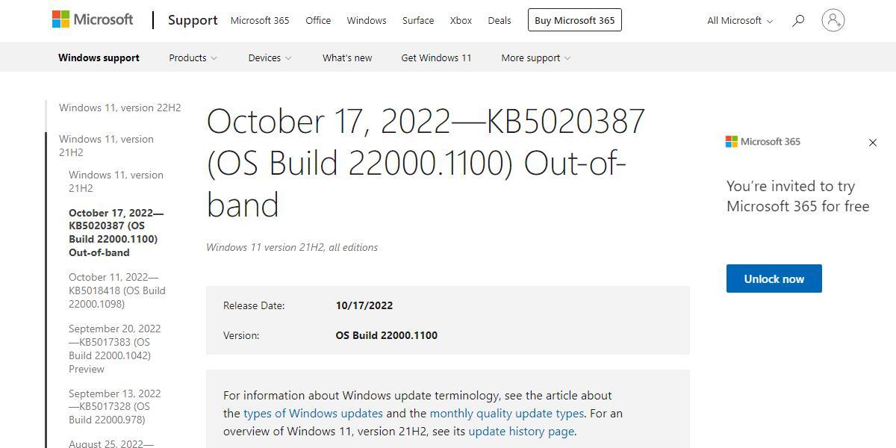
Task: Click the account sign-in avatar icon
Action: 833,20
